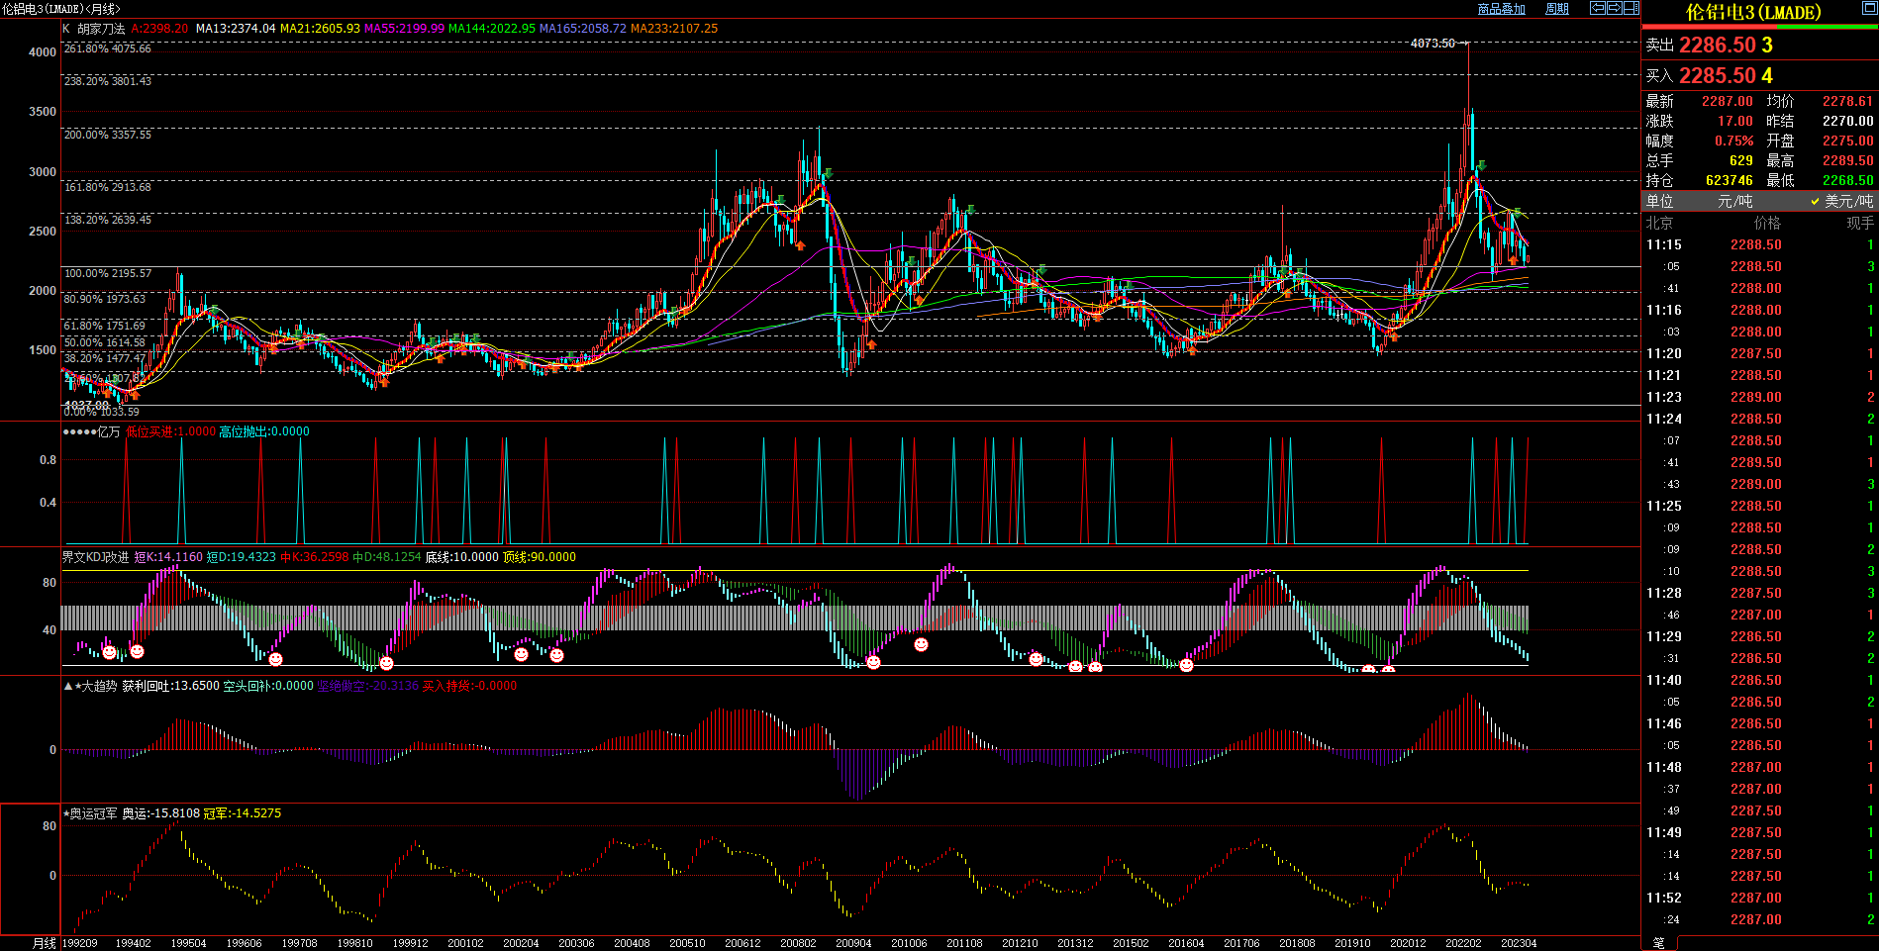This screenshot has height=951, width=1879.
Task: Click the rightmost split-window icon at top
Action: click(x=1632, y=8)
